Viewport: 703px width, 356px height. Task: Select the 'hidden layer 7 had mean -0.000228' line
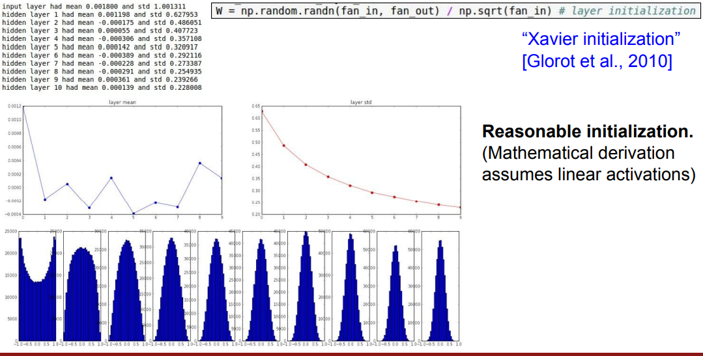(x=102, y=63)
